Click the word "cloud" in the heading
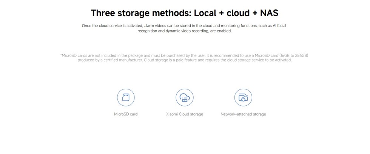This screenshot has height=154, width=370. tap(237, 13)
